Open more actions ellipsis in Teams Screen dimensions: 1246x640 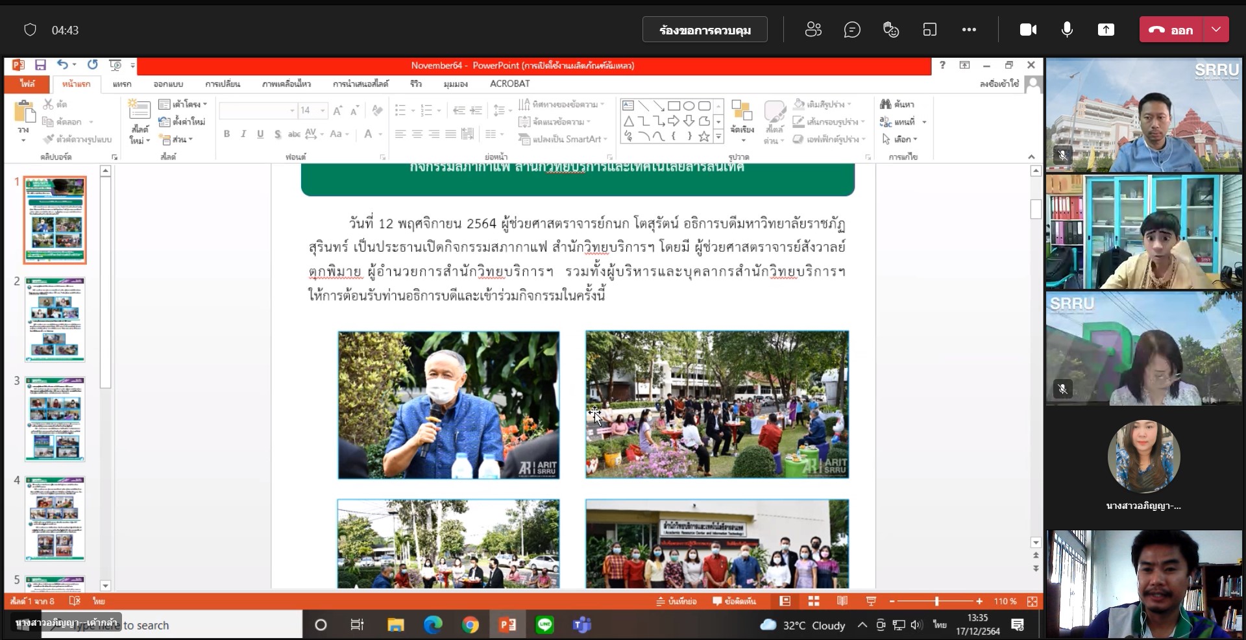click(x=969, y=30)
